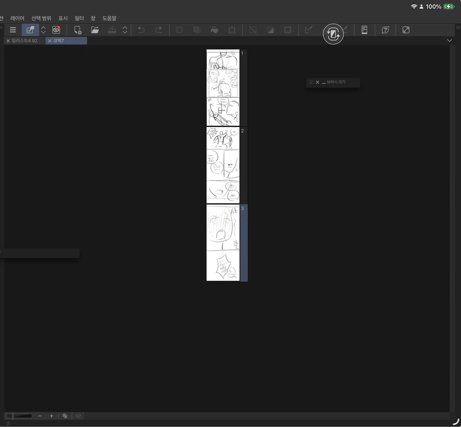
Task: Open the 표시 menu
Action: click(x=63, y=18)
